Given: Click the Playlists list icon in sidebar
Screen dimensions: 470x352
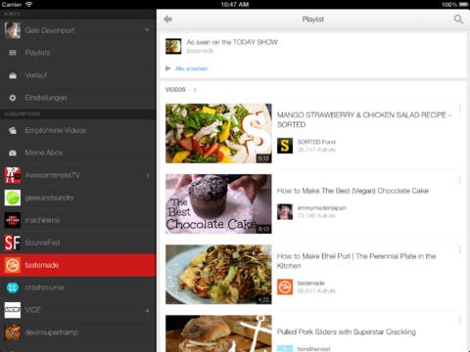Looking at the screenshot, I should [13, 53].
